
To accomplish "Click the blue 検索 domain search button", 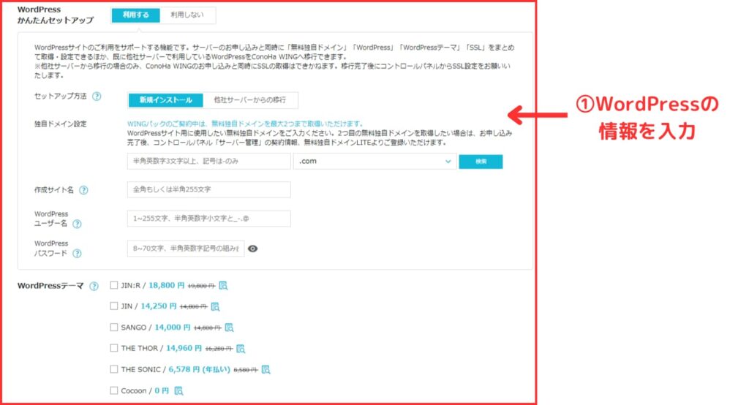I will [x=481, y=162].
